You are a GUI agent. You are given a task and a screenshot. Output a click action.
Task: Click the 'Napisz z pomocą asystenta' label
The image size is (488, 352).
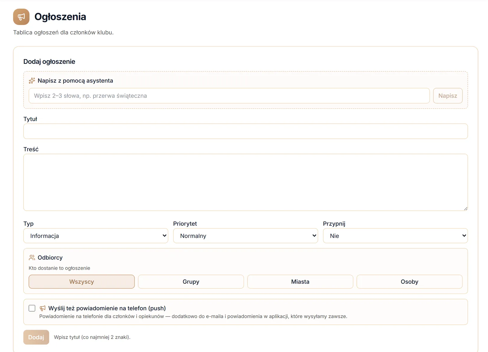point(75,80)
